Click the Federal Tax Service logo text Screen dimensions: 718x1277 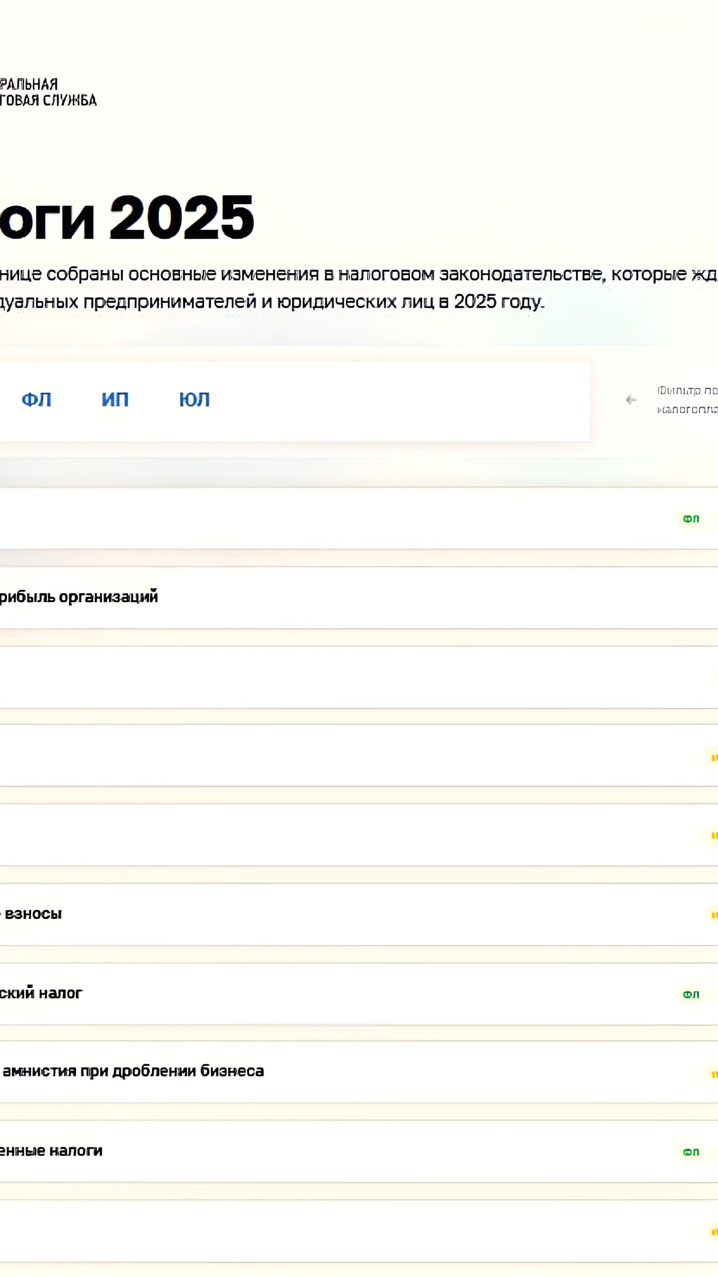tap(48, 92)
